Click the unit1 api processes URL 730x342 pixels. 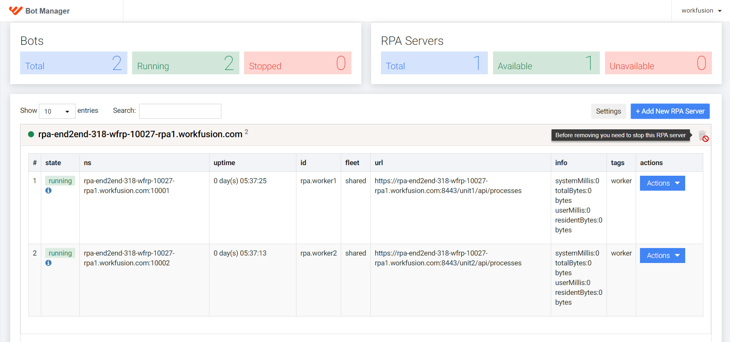coord(448,186)
